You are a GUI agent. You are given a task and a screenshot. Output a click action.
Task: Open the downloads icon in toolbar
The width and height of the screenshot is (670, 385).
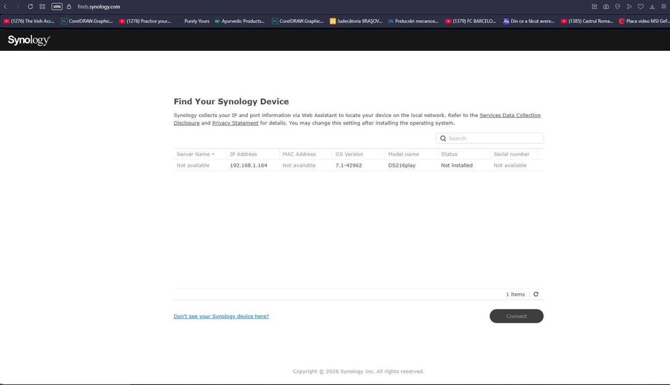(x=652, y=7)
